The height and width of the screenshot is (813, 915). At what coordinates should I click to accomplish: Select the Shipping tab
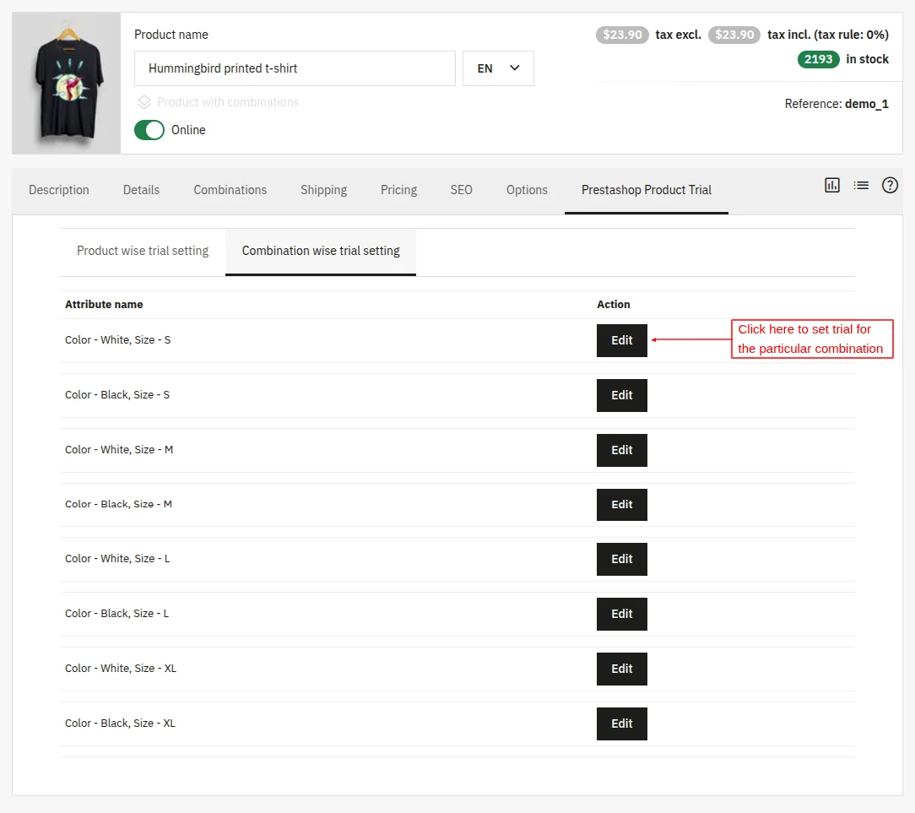click(323, 190)
